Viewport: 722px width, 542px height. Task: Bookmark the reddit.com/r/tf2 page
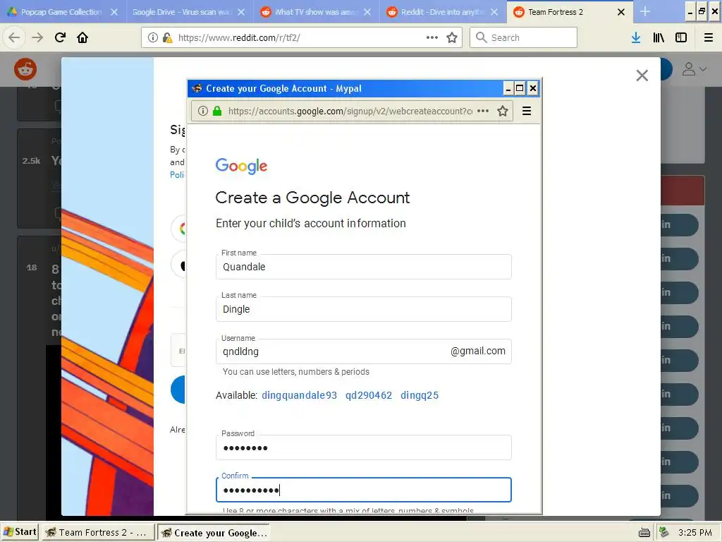pyautogui.click(x=452, y=37)
